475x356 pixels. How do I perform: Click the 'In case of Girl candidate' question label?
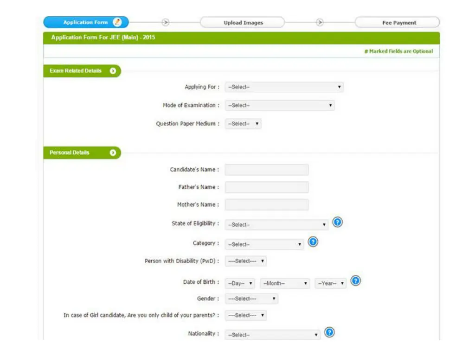point(141,315)
